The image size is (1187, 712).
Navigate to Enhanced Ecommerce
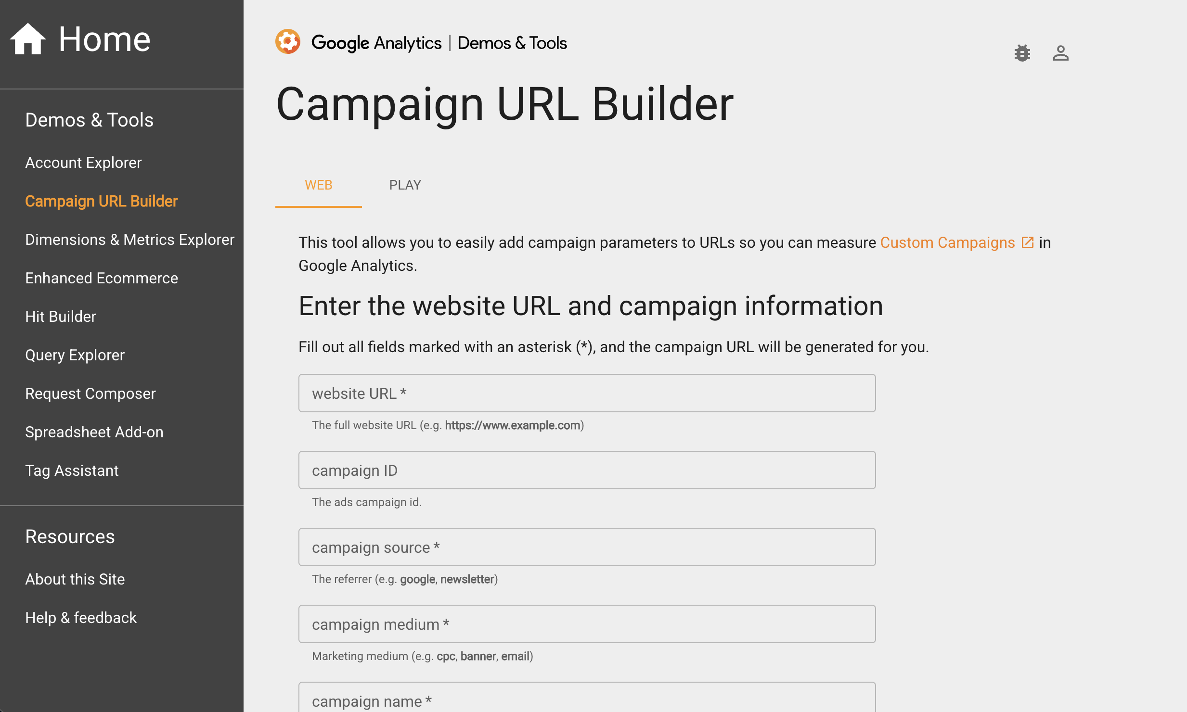tap(102, 278)
